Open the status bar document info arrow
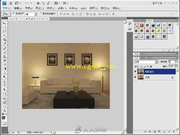Viewport: 180px width, 135px height. coord(51,133)
